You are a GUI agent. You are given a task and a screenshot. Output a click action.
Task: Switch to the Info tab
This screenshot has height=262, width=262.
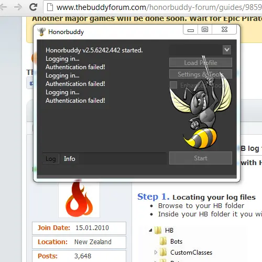point(70,159)
